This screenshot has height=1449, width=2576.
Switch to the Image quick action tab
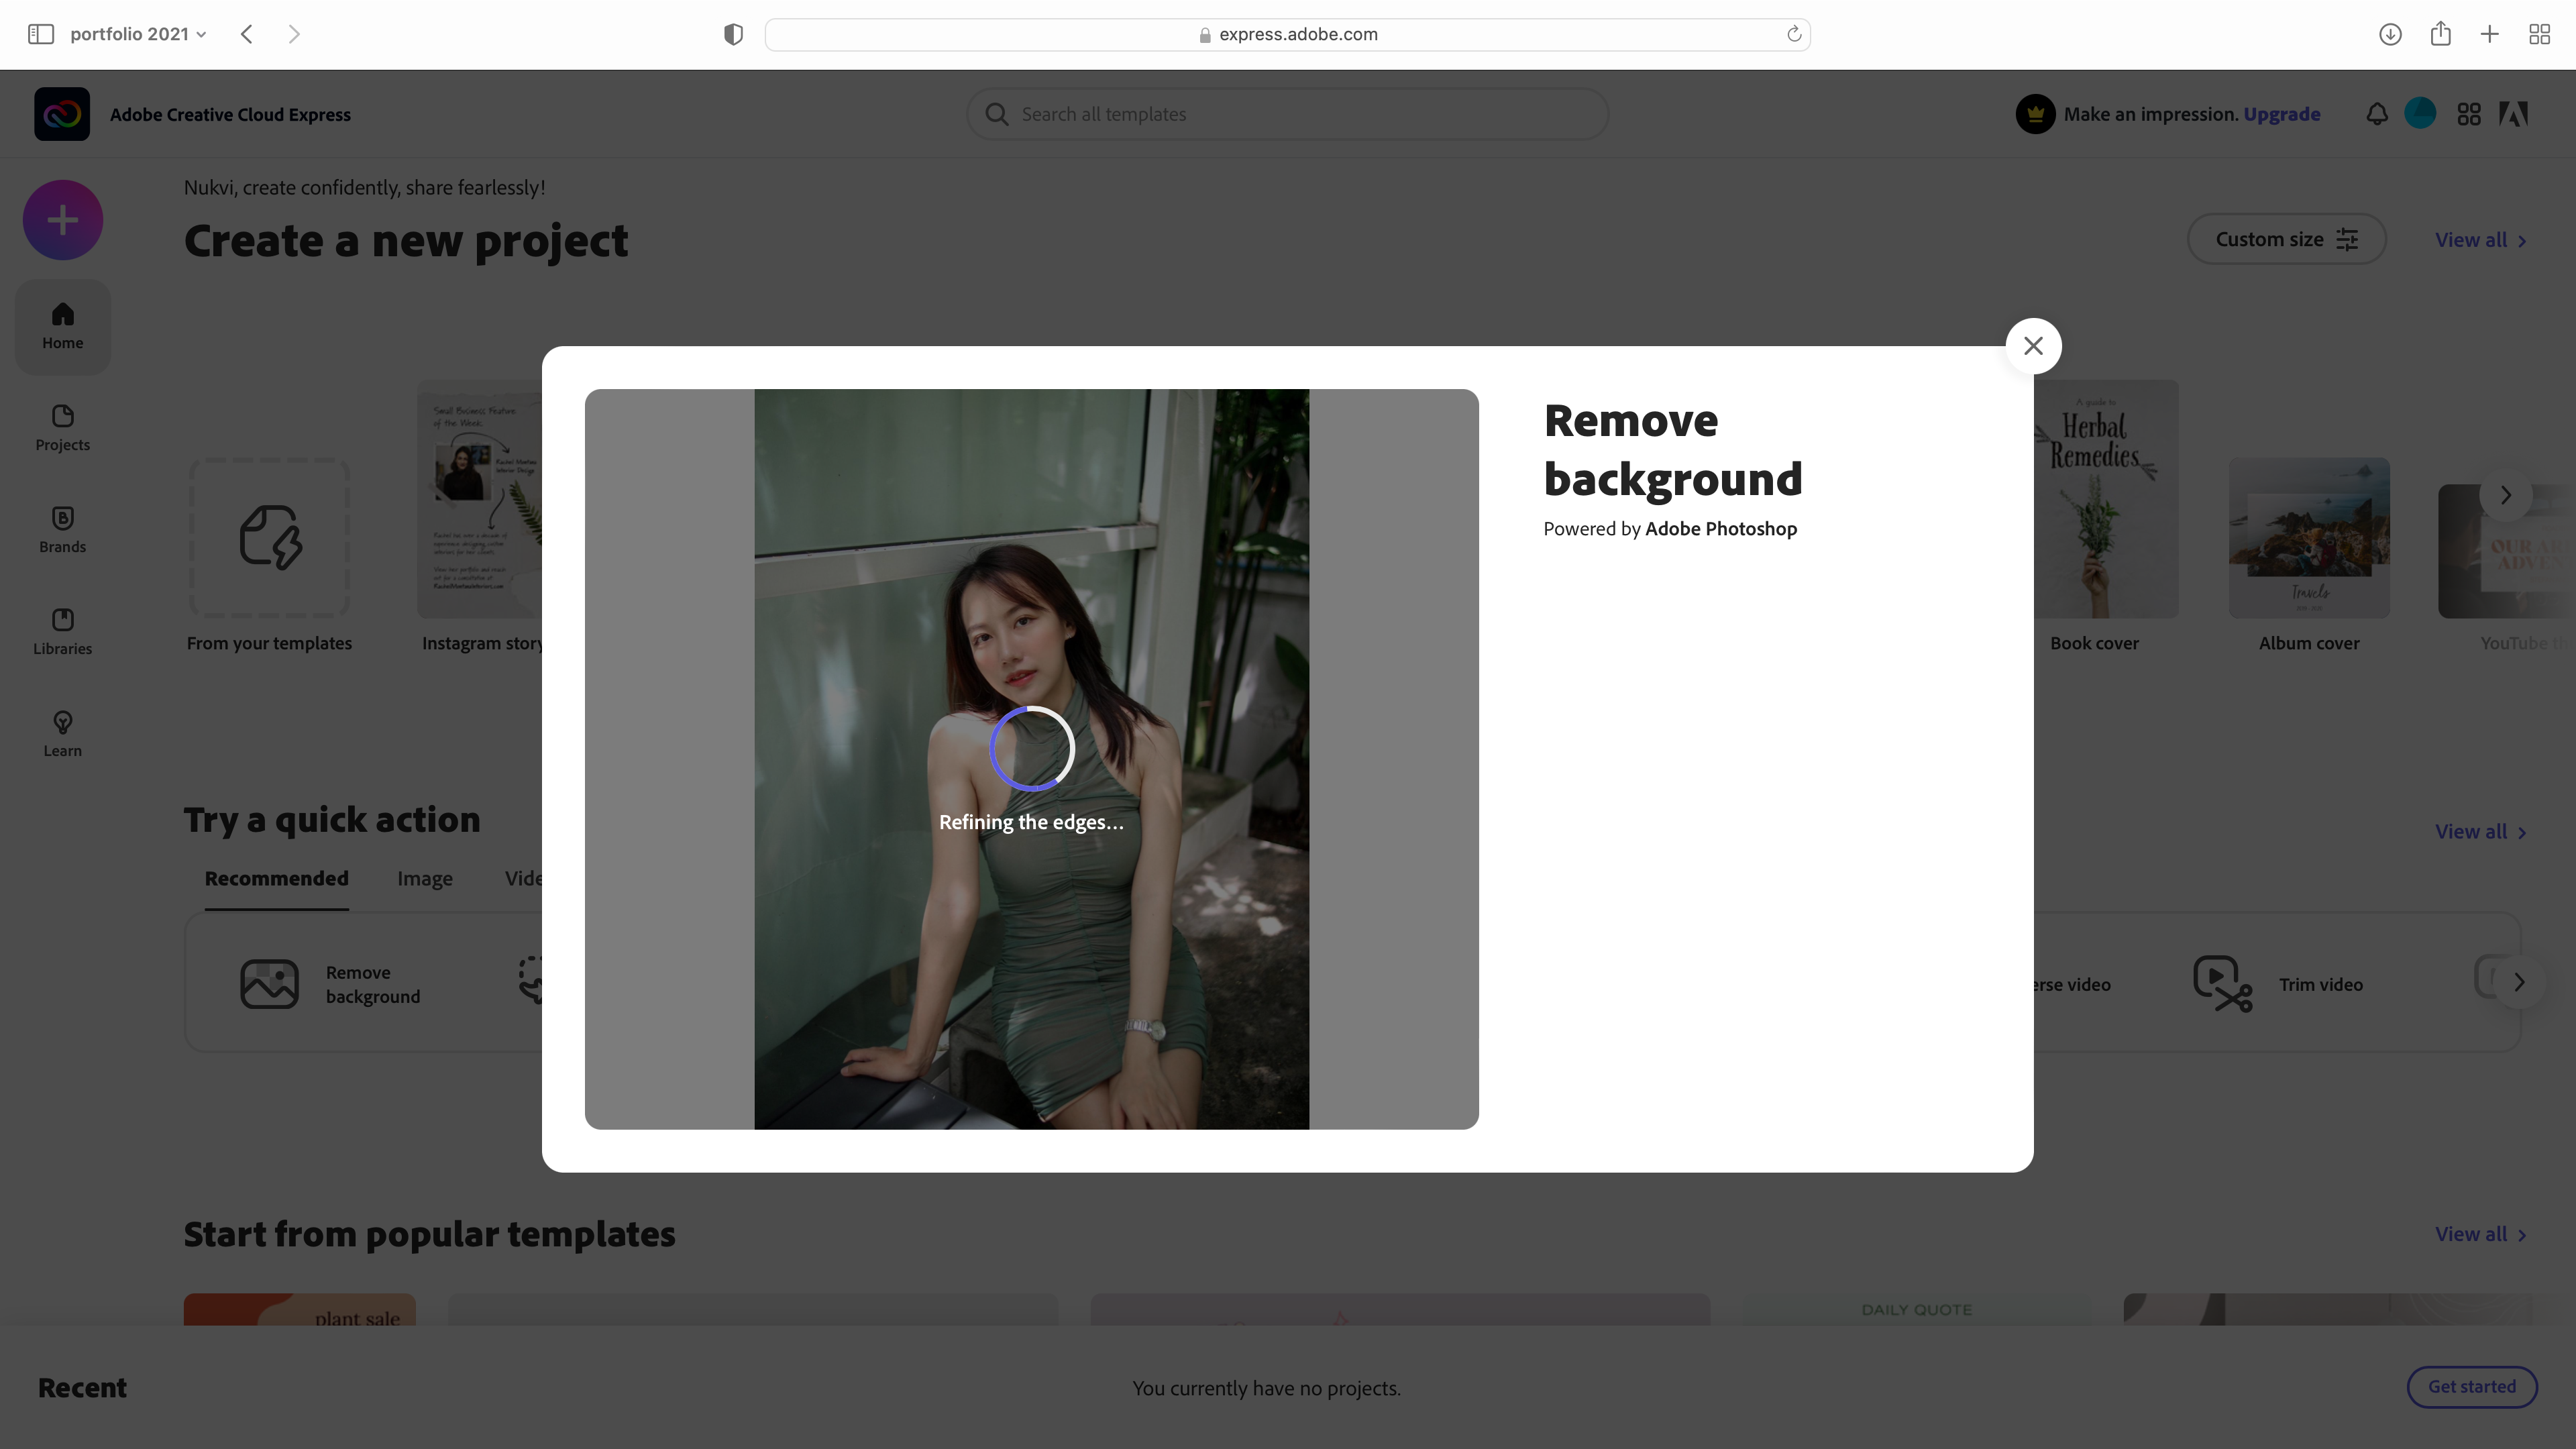(424, 879)
